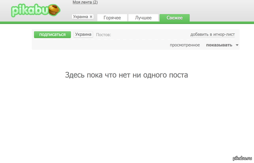This screenshot has height=163, width=254.
Task: Click добавить в игнор-лист link
Action: click(x=213, y=34)
